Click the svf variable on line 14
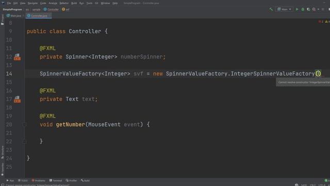The width and height of the screenshot is (330, 186). (x=138, y=74)
